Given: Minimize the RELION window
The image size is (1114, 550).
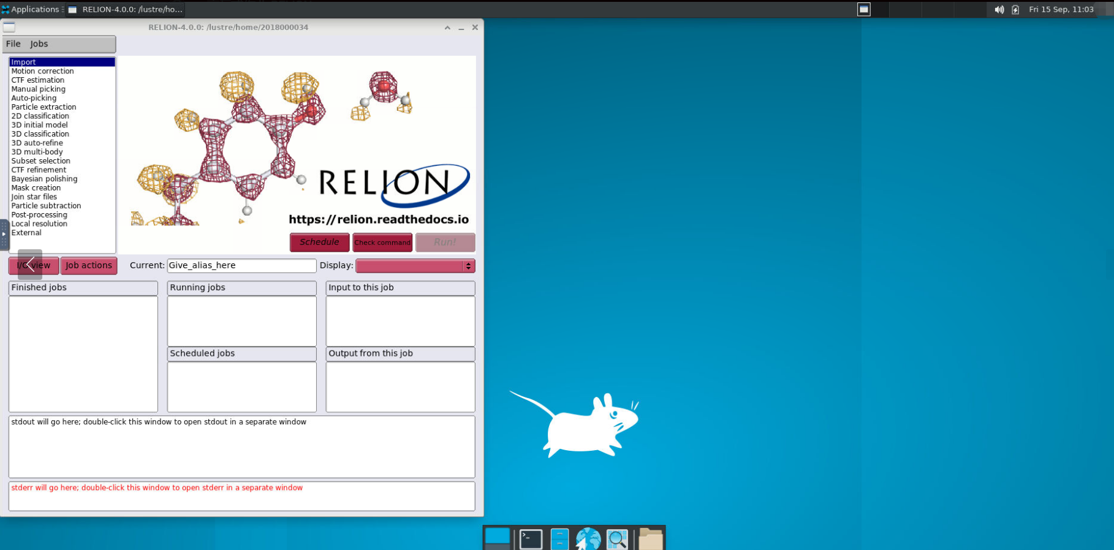Looking at the screenshot, I should click(461, 28).
